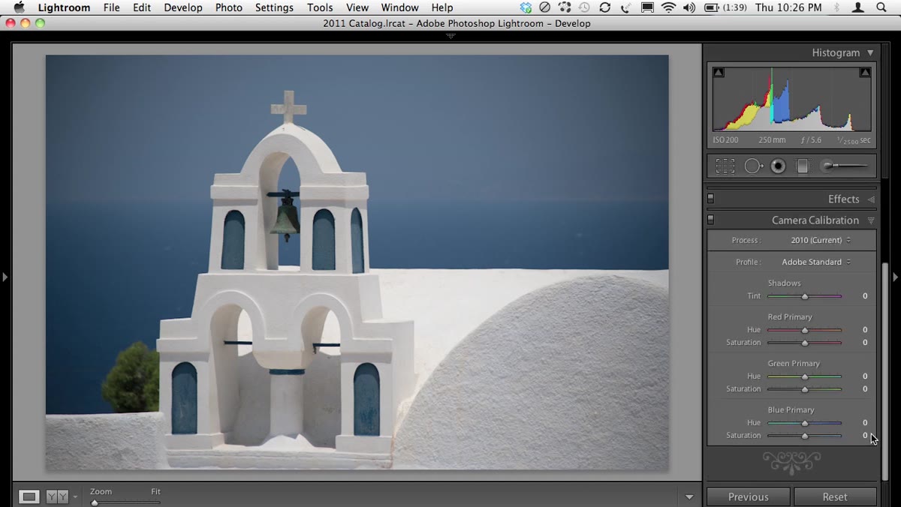Expand the Effects panel
The image size is (901, 507).
click(x=871, y=199)
